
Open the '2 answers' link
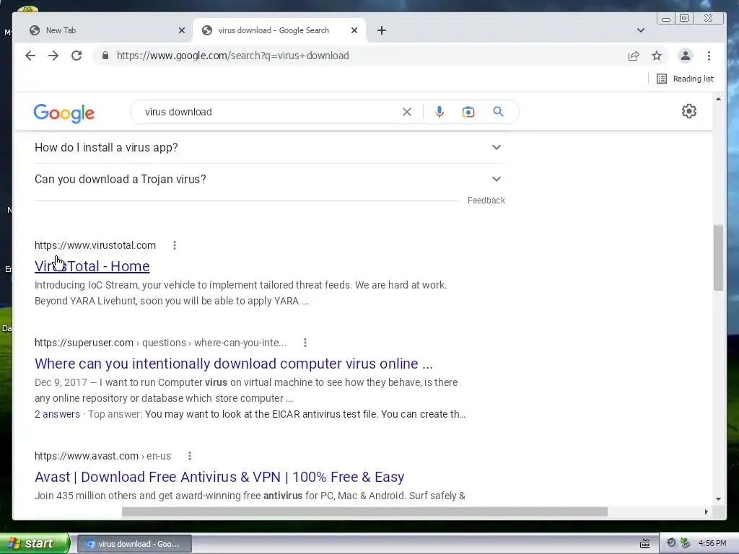[57, 414]
